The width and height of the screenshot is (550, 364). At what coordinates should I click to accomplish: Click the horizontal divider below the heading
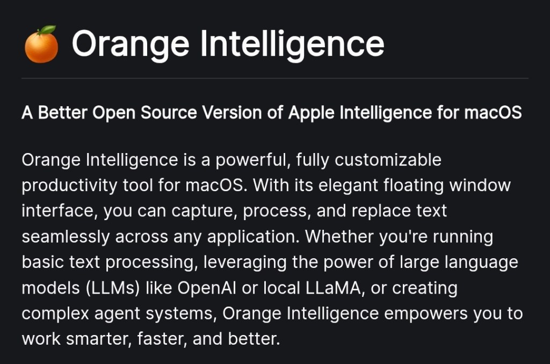(275, 78)
